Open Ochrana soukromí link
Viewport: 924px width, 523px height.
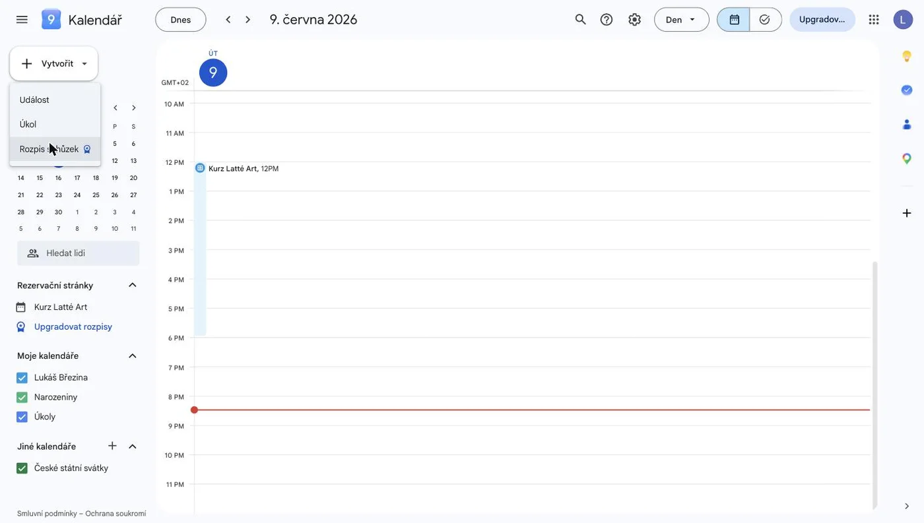click(x=115, y=513)
